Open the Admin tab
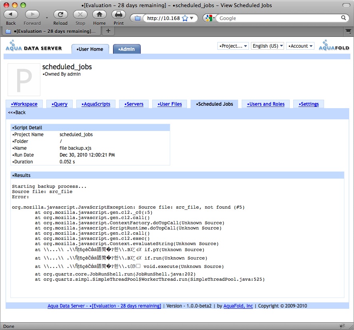 point(127,49)
